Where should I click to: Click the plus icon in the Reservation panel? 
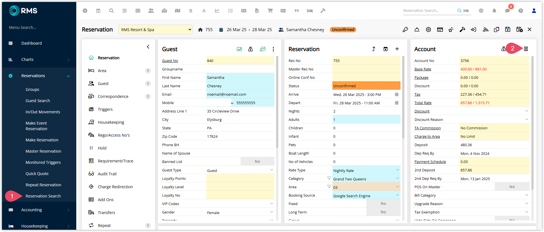(x=397, y=49)
